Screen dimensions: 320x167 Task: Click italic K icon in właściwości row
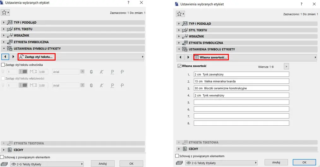pyautogui.click(x=101, y=86)
